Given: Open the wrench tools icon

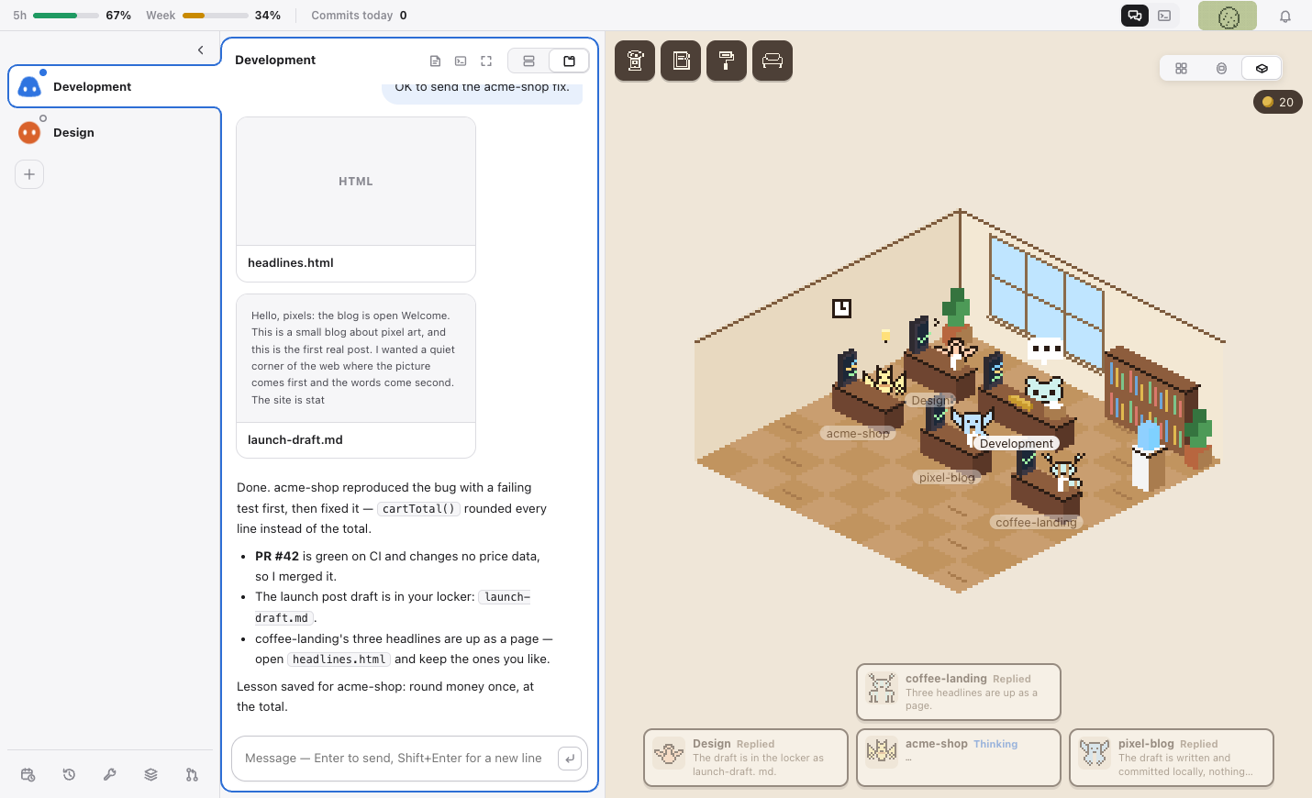Looking at the screenshot, I should click(110, 775).
